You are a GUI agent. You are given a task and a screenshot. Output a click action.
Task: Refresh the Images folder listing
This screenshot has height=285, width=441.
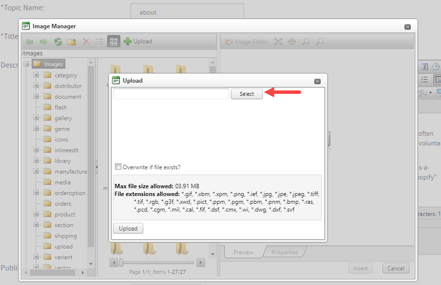pos(58,41)
